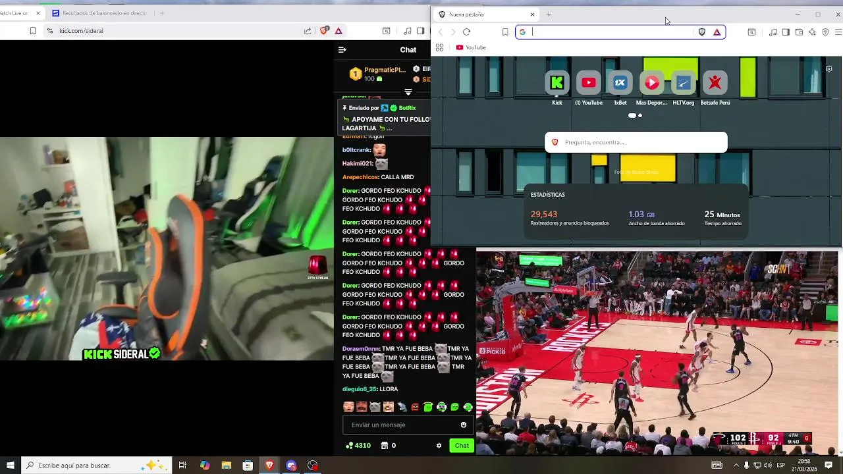Image resolution: width=843 pixels, height=474 pixels.
Task: Reload the Nueva pestaña page
Action: coord(466,32)
